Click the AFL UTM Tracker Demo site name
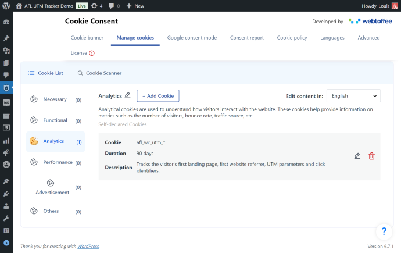This screenshot has width=401, height=253. pyautogui.click(x=49, y=6)
